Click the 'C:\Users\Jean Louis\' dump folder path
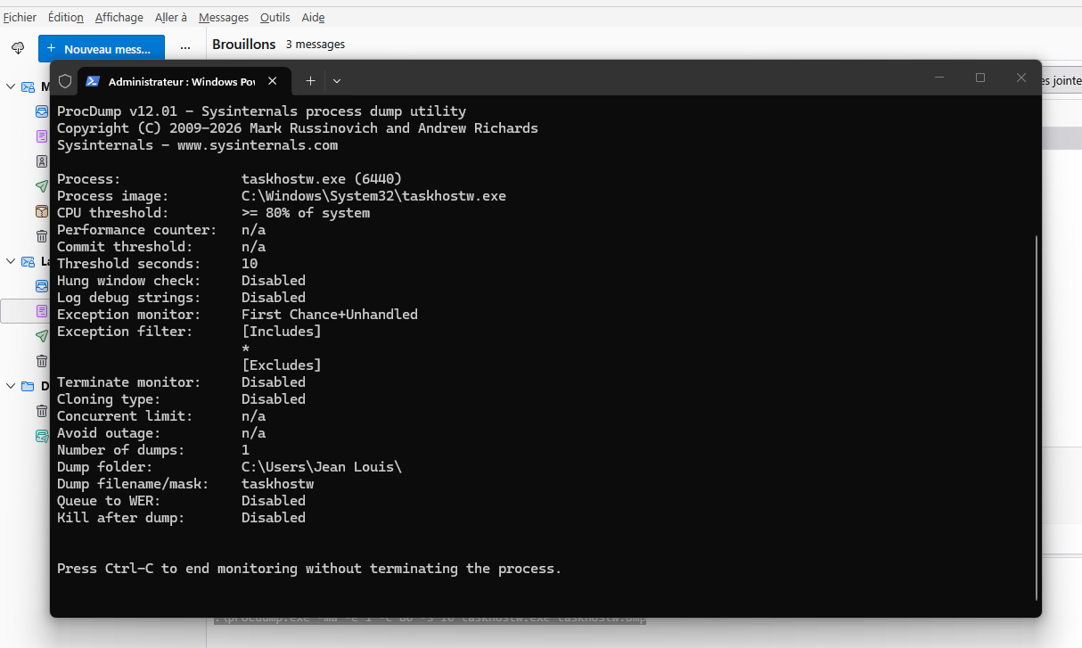1082x648 pixels. (x=322, y=467)
